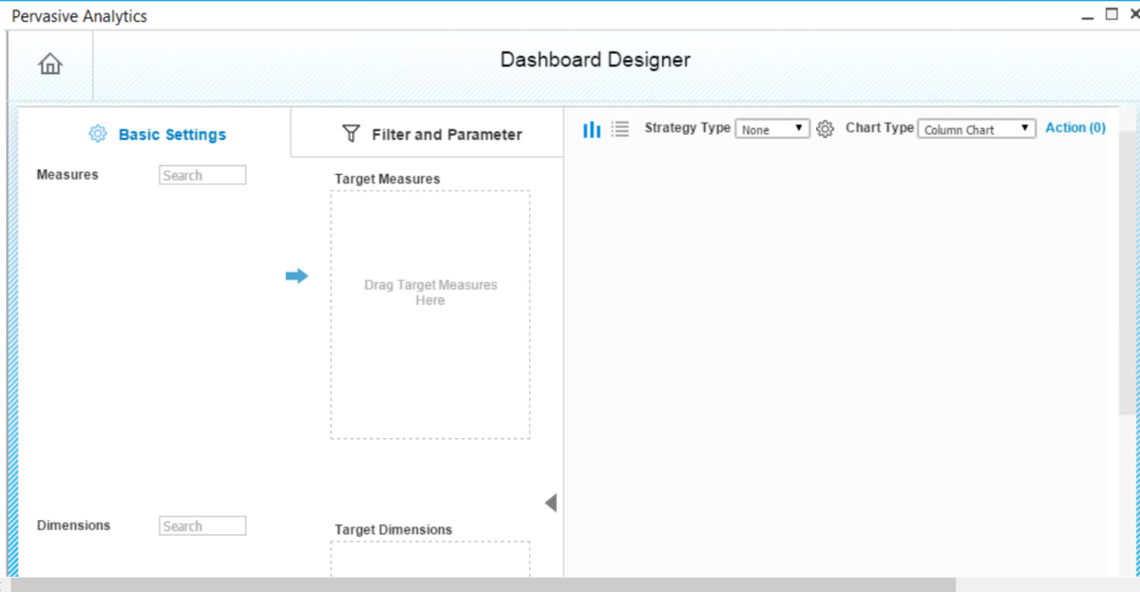This screenshot has width=1140, height=592.
Task: Change Chart Type from Column Chart
Action: [976, 128]
